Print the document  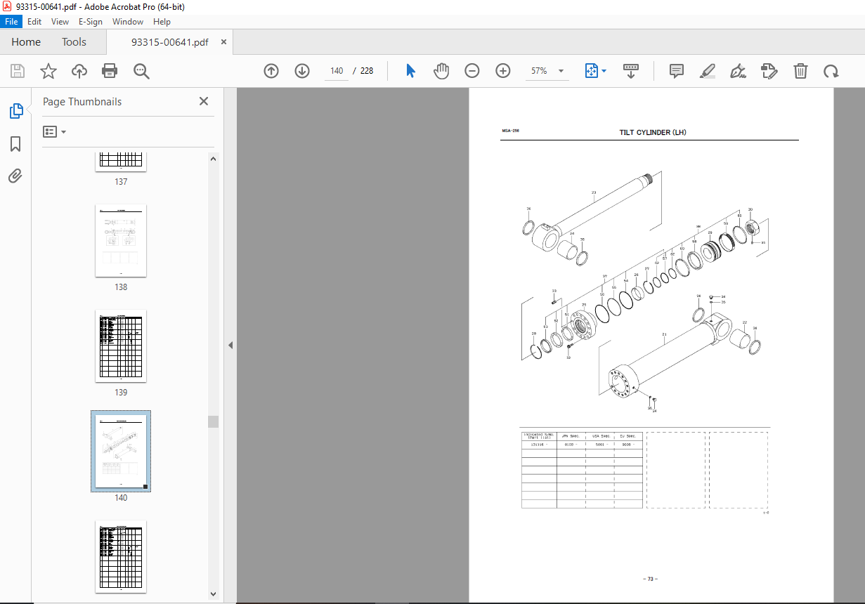tap(110, 71)
